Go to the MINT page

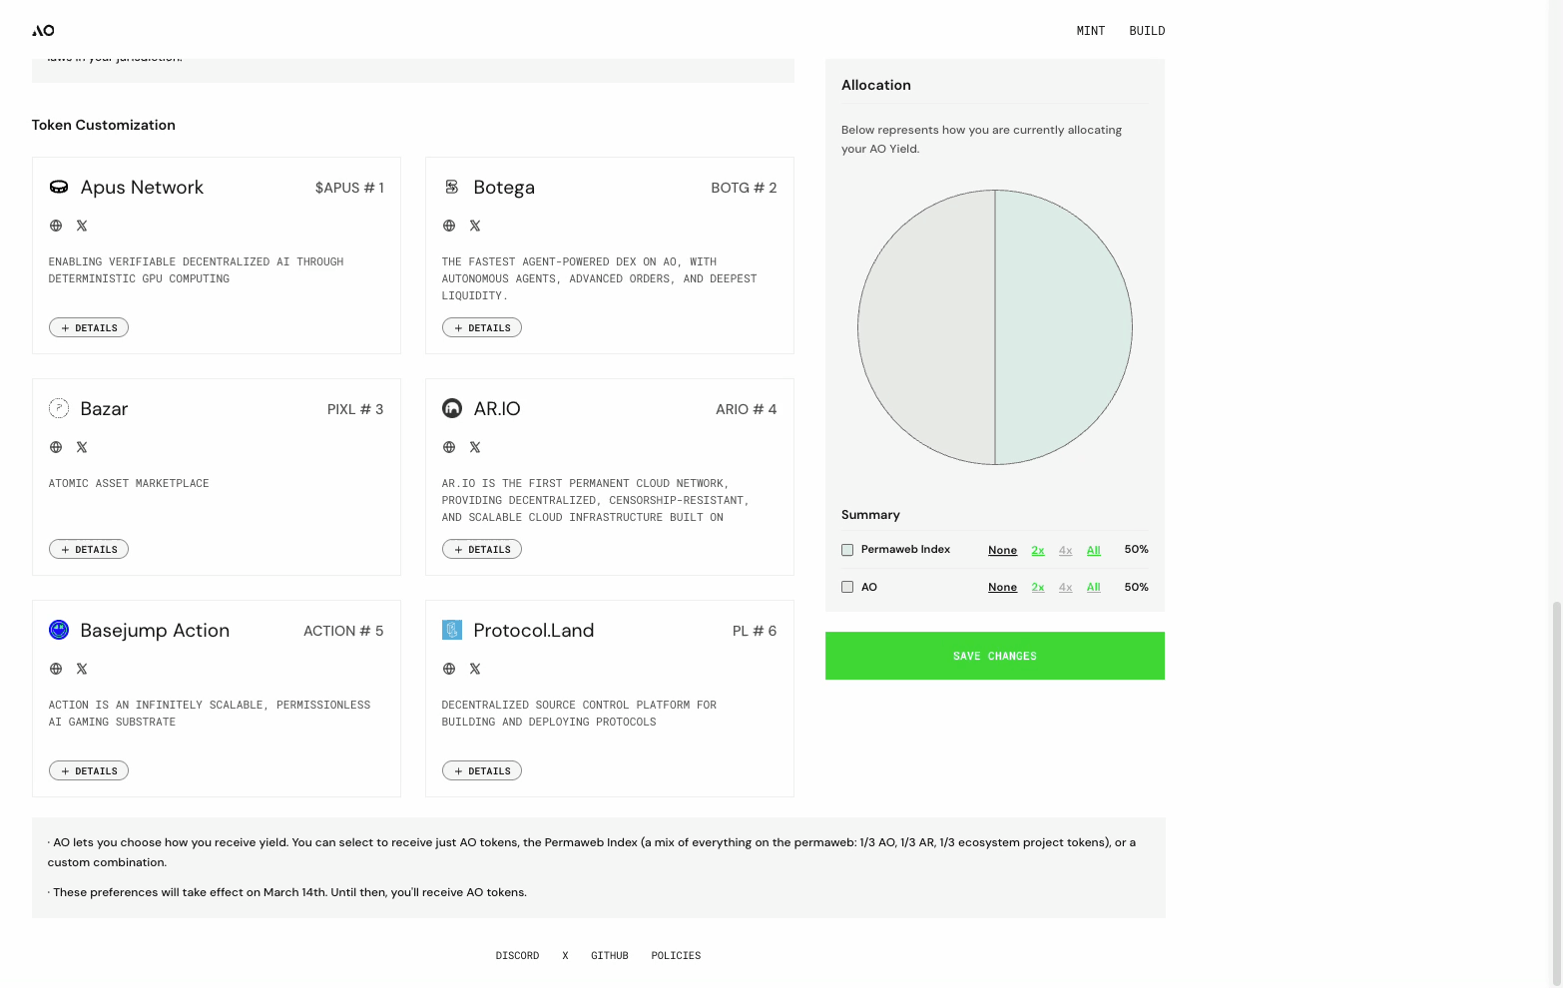click(x=1091, y=31)
